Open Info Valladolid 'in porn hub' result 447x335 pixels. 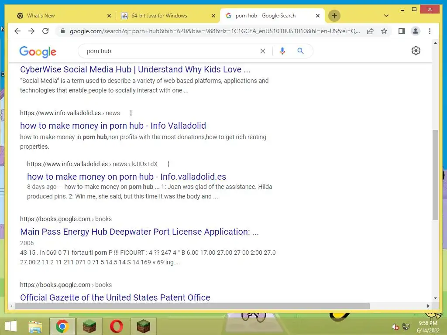click(113, 126)
